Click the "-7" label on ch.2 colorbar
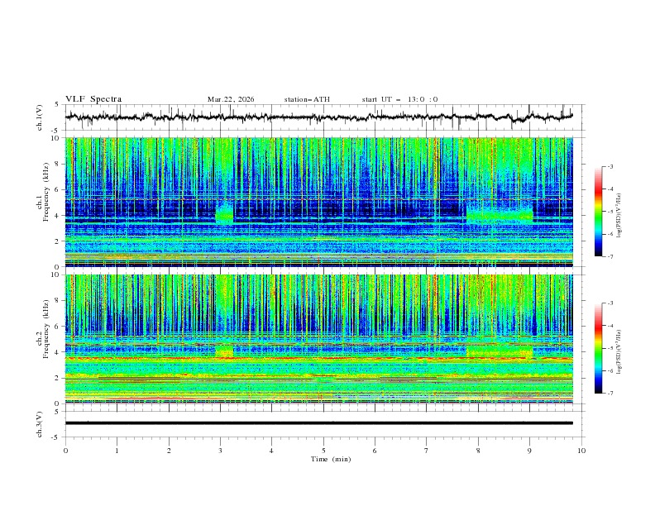Viewport: 655px width, 506px height. pyautogui.click(x=610, y=394)
